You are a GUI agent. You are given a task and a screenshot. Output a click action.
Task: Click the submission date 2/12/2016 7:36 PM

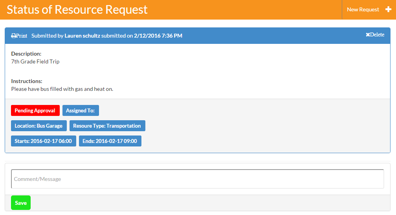[x=158, y=36]
